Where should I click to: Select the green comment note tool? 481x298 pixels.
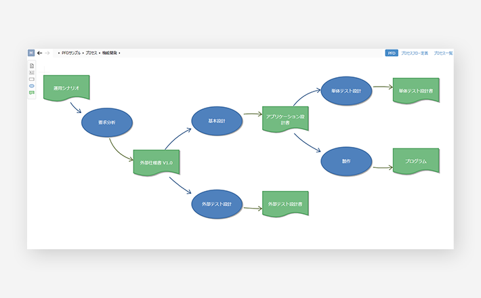pyautogui.click(x=32, y=93)
